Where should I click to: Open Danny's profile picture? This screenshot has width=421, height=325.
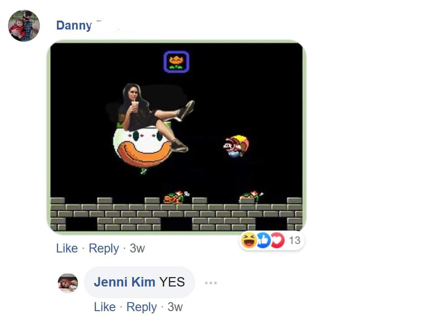[x=24, y=26]
